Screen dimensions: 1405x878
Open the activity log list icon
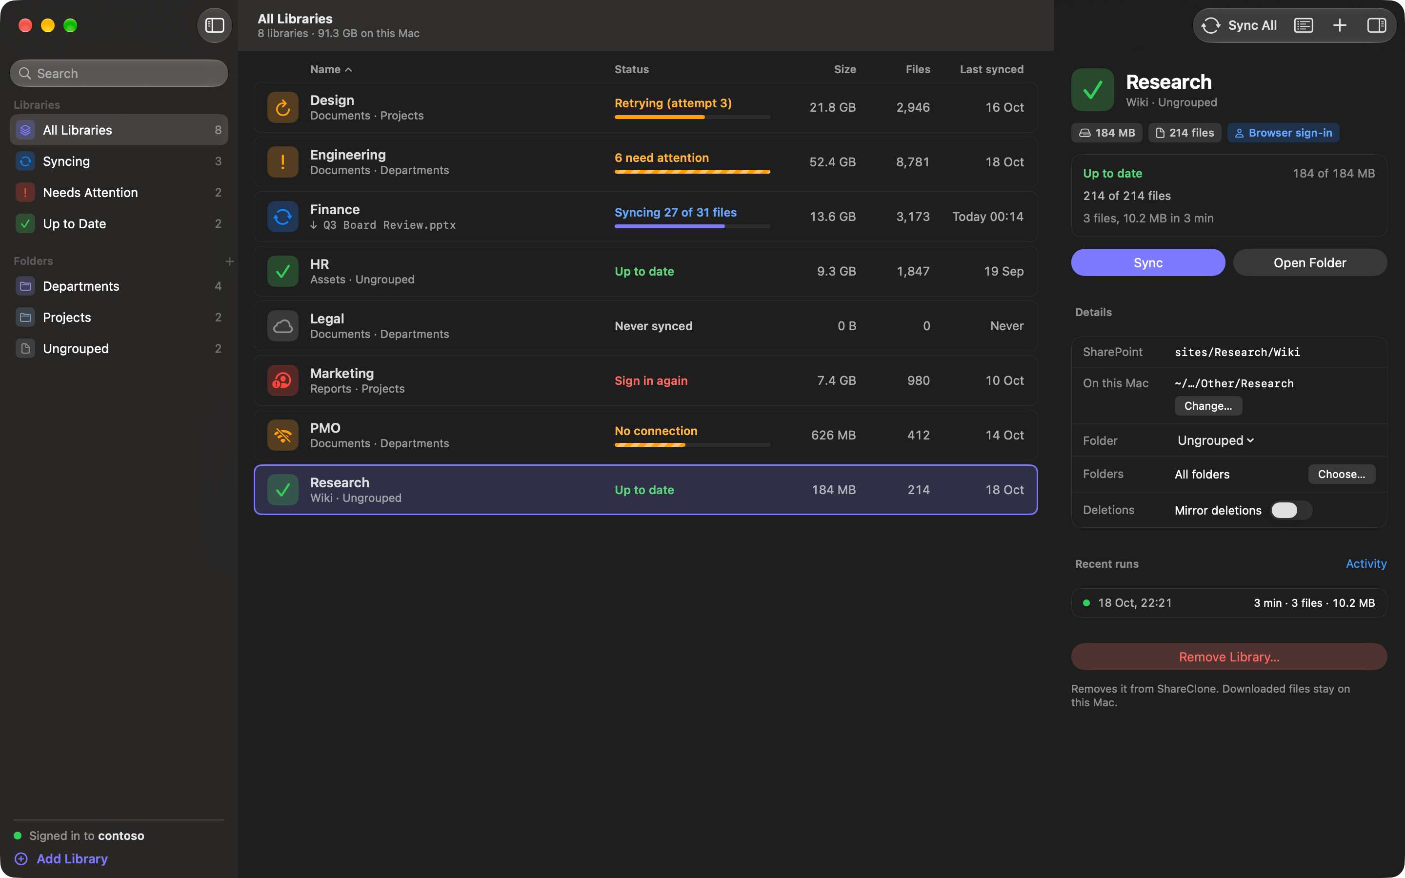click(1304, 25)
